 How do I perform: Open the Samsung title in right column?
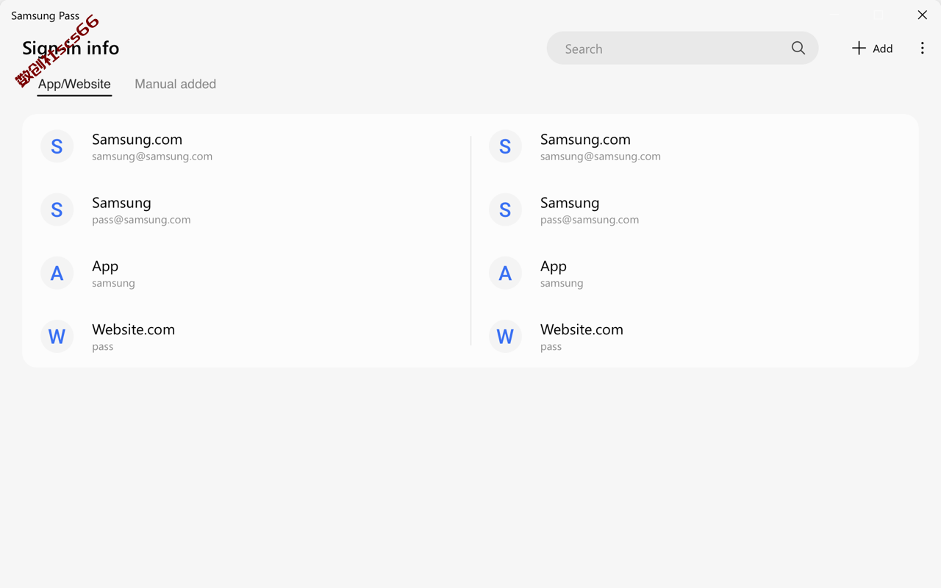(570, 203)
